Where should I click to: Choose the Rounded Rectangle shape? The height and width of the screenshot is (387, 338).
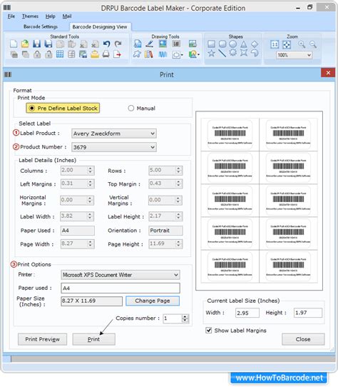(222, 44)
